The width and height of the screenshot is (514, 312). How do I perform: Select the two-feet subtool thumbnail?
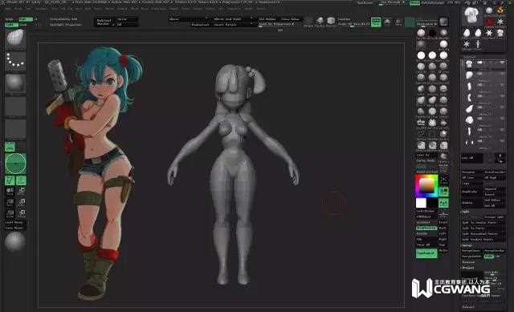pos(469,143)
